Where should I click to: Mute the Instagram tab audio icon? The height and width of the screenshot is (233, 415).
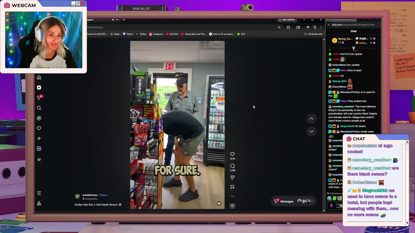113,20
